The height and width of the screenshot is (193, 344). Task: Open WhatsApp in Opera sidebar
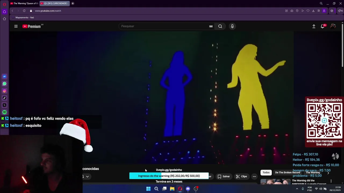[x=4, y=84]
